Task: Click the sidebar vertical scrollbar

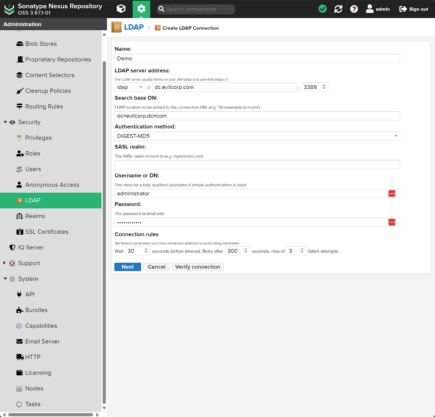Action: pos(104,232)
